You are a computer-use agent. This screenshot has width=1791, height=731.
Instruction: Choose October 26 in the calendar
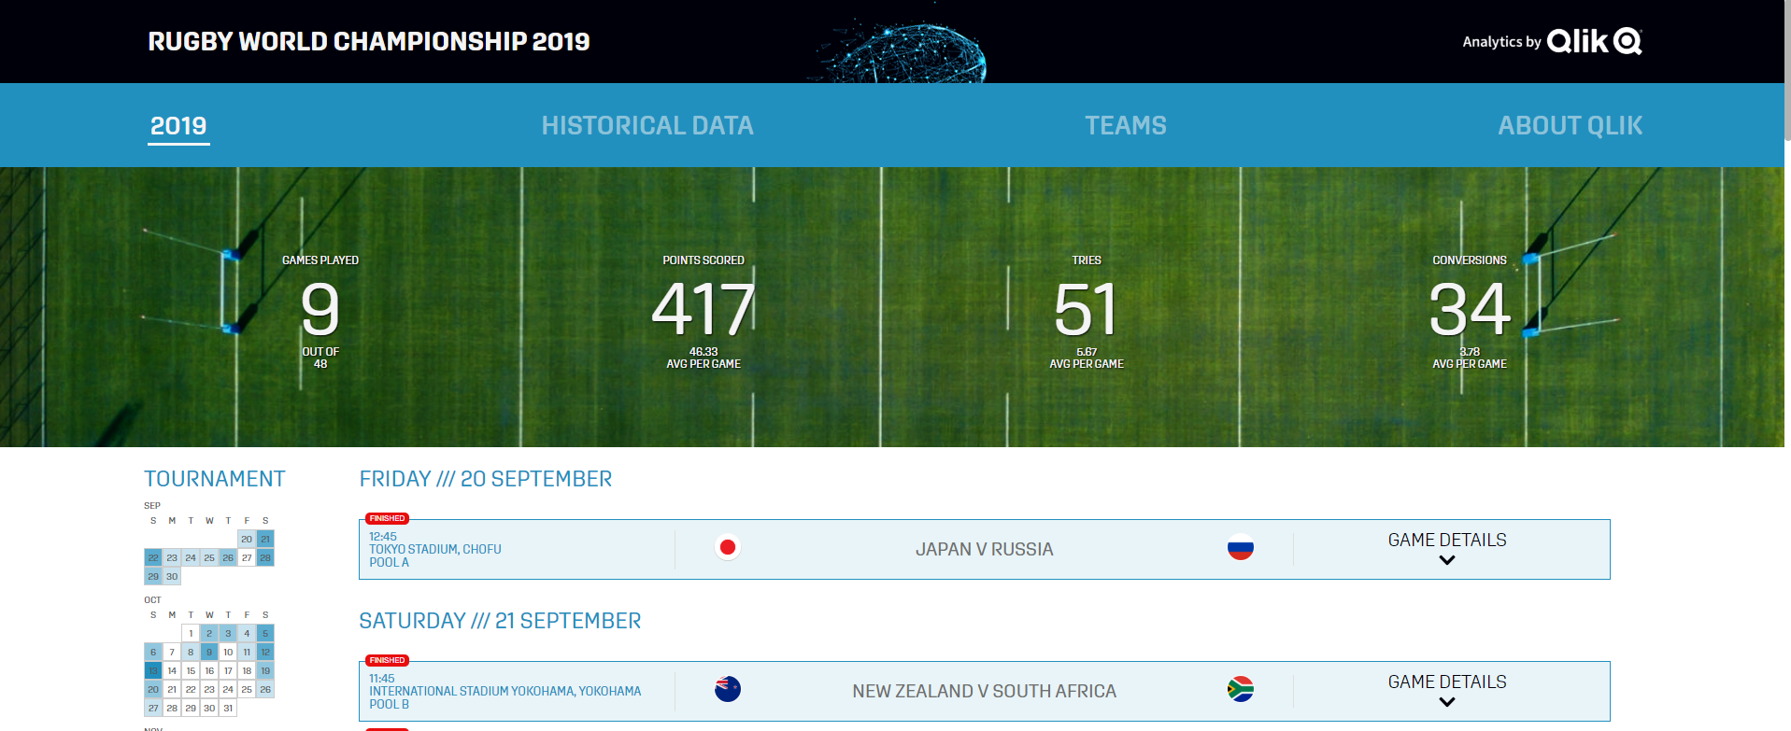(x=265, y=689)
